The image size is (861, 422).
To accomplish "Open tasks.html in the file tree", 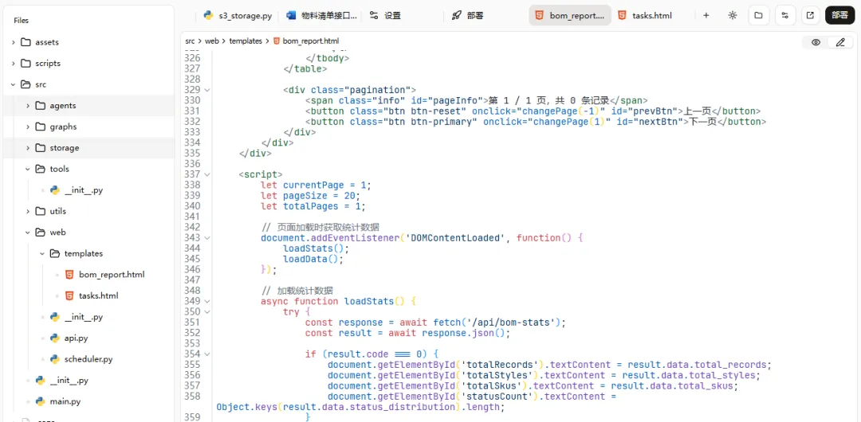I will point(98,295).
